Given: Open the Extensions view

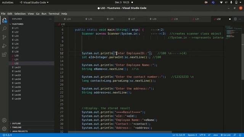Looking at the screenshot, I should pyautogui.click(x=4, y=54).
